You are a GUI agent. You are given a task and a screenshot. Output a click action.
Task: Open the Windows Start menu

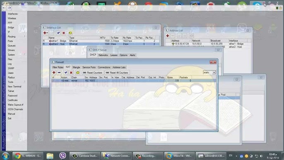(x=5, y=156)
